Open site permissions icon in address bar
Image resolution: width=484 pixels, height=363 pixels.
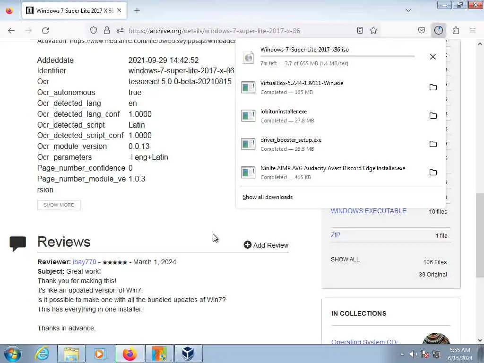120,30
